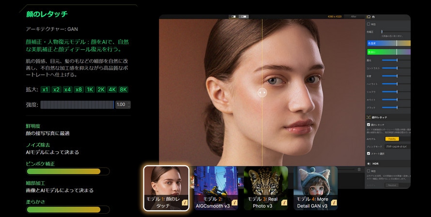Choose the 8K enlargement badge

coord(123,89)
